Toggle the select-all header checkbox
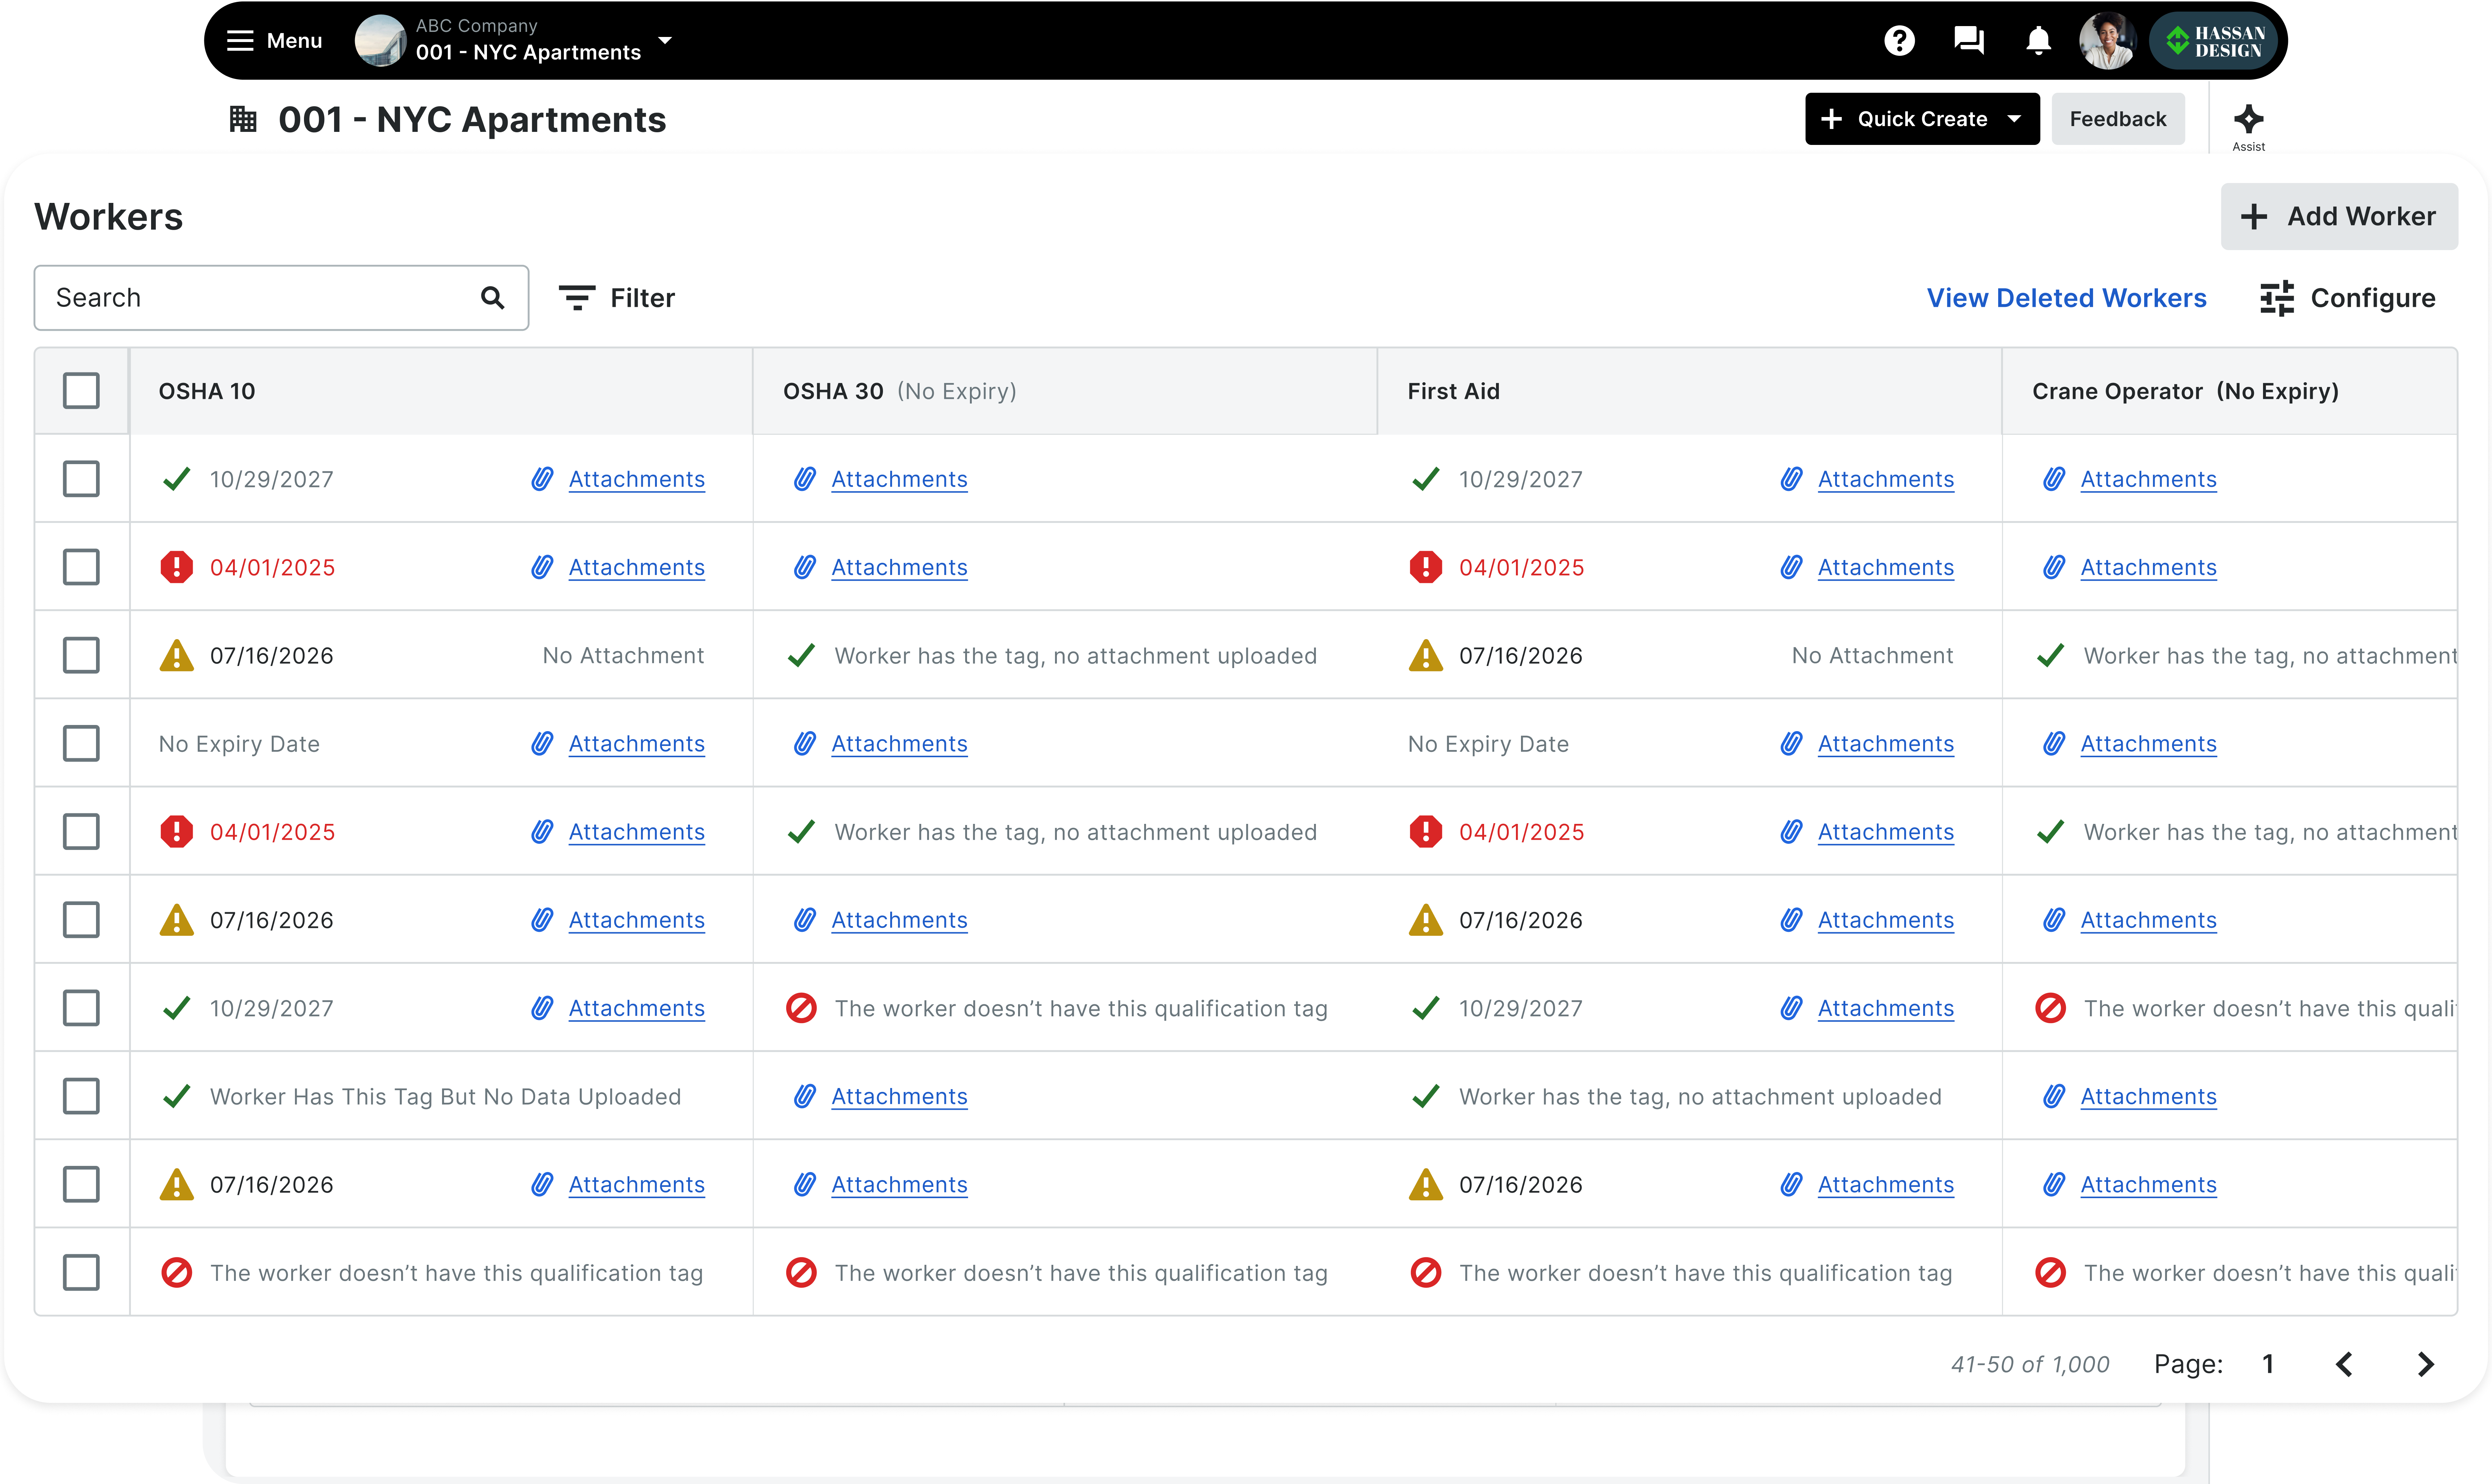This screenshot has height=1484, width=2492. click(81, 391)
